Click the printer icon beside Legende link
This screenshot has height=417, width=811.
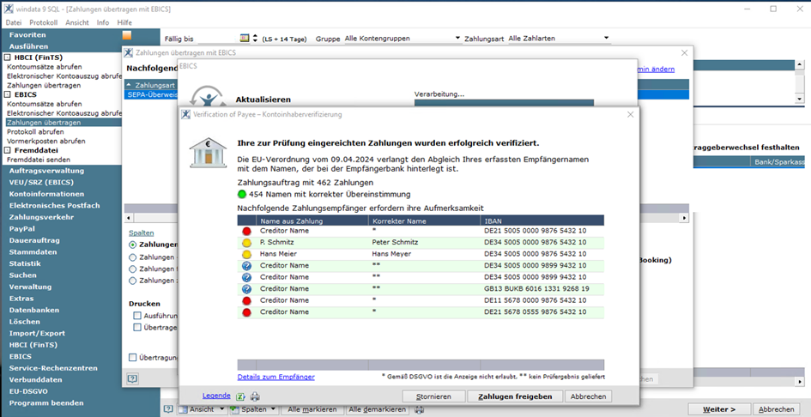[255, 396]
